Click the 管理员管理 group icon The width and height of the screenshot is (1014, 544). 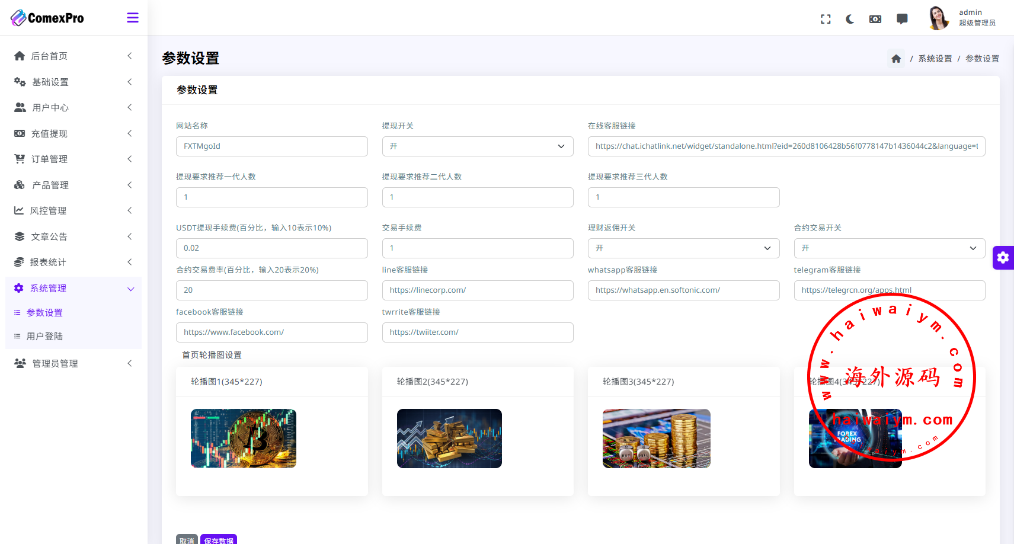point(20,363)
